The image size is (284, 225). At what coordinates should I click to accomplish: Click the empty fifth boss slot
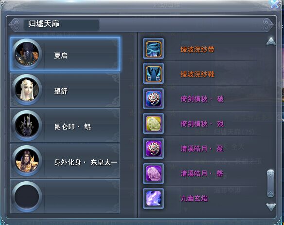tap(65, 196)
